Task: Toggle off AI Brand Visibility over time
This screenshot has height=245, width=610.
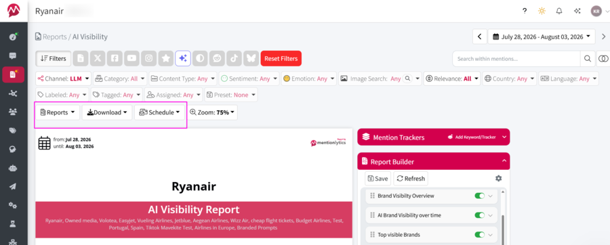Action: point(479,215)
